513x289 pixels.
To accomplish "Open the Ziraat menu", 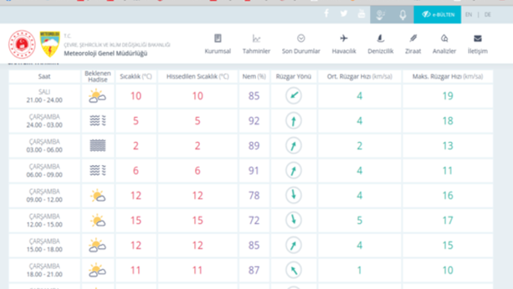I will tap(412, 44).
